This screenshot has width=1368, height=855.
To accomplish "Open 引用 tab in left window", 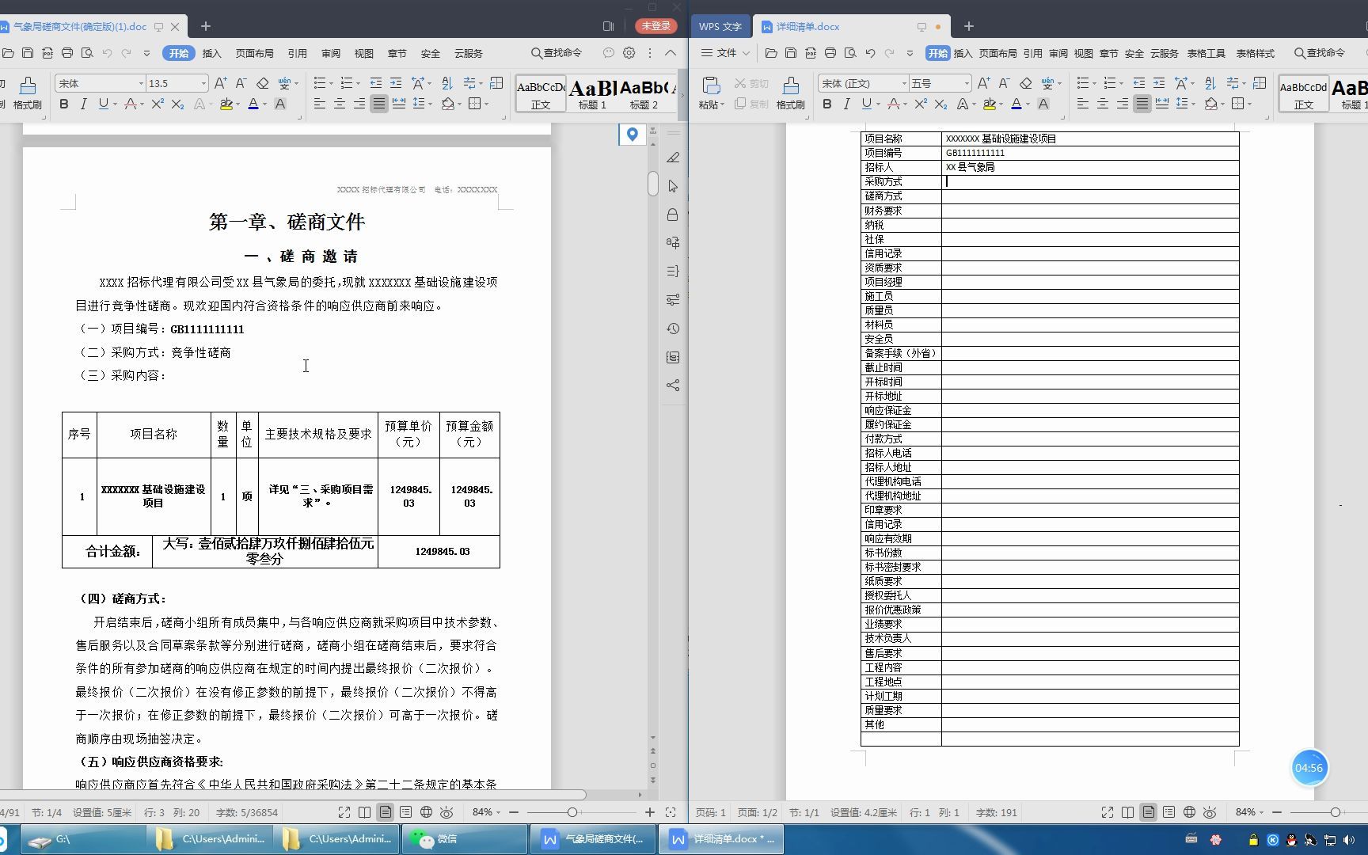I will (x=298, y=53).
